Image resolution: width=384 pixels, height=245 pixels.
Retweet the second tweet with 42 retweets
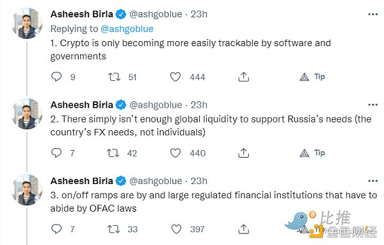113,153
